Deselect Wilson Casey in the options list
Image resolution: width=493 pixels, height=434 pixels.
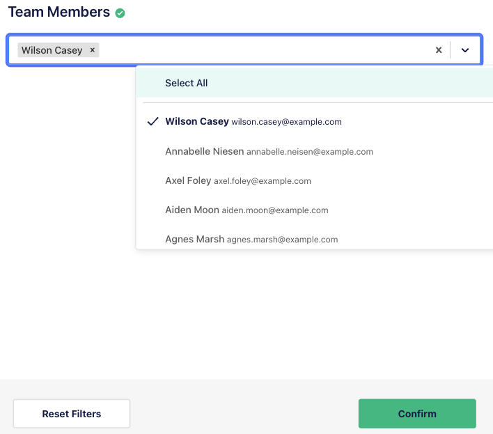tap(197, 121)
